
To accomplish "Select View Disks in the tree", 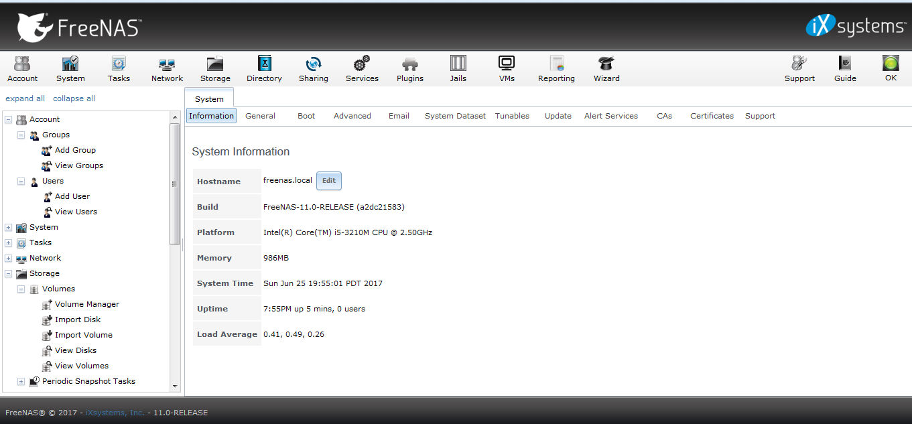I will click(x=76, y=350).
